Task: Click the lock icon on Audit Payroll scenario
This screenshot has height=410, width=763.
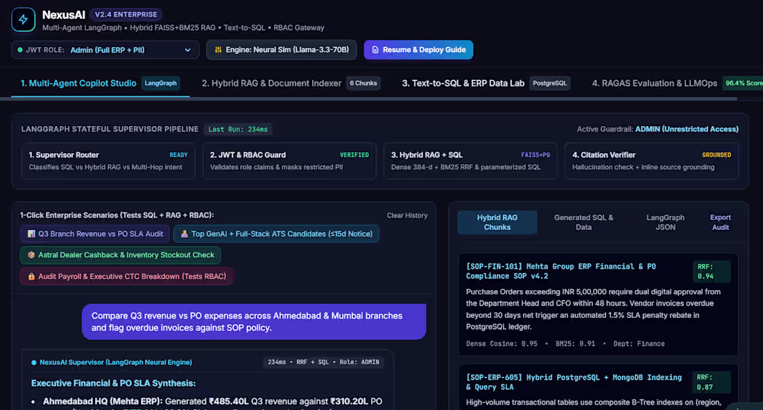Action: point(31,276)
